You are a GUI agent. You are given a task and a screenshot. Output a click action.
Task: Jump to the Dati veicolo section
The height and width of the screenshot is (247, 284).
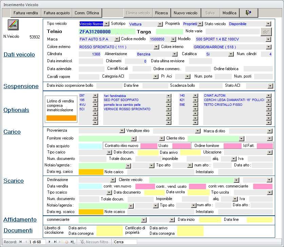tap(19, 54)
